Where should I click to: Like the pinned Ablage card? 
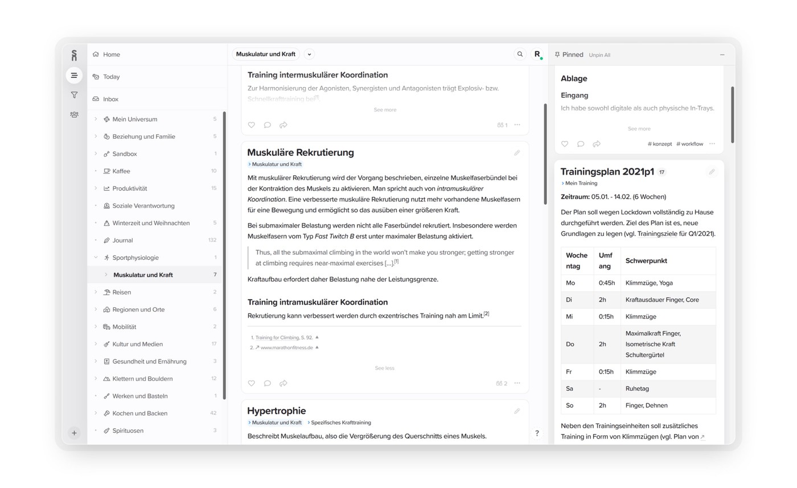pos(564,144)
